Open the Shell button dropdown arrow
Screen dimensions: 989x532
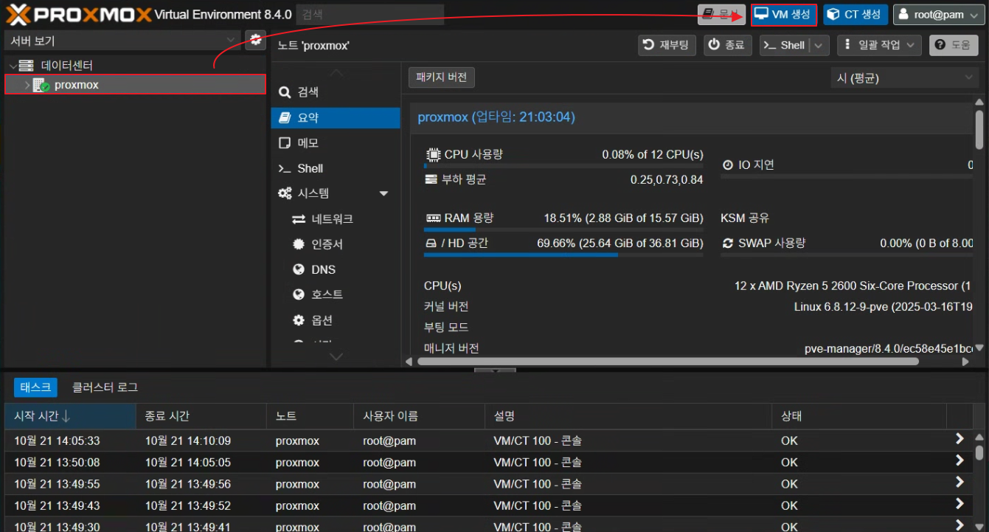coord(819,45)
